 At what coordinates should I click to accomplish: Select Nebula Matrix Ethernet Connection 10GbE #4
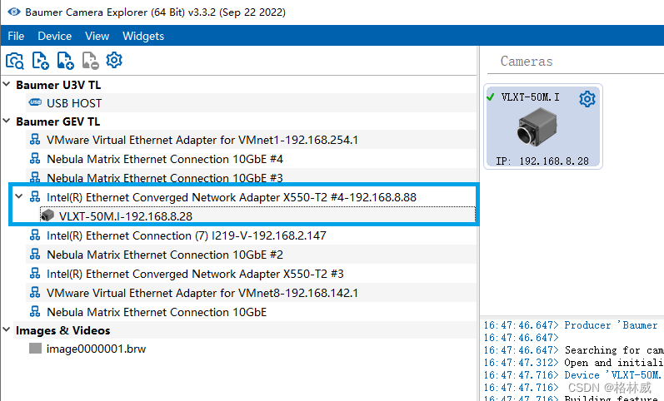165,159
